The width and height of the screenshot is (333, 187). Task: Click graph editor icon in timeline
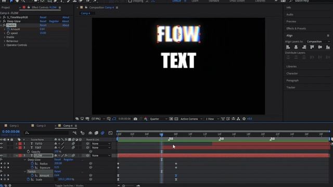pos(110,133)
